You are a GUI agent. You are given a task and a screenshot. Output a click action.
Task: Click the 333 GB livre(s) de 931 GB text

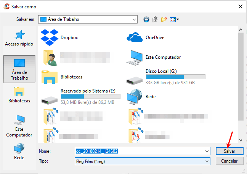pos(170,83)
